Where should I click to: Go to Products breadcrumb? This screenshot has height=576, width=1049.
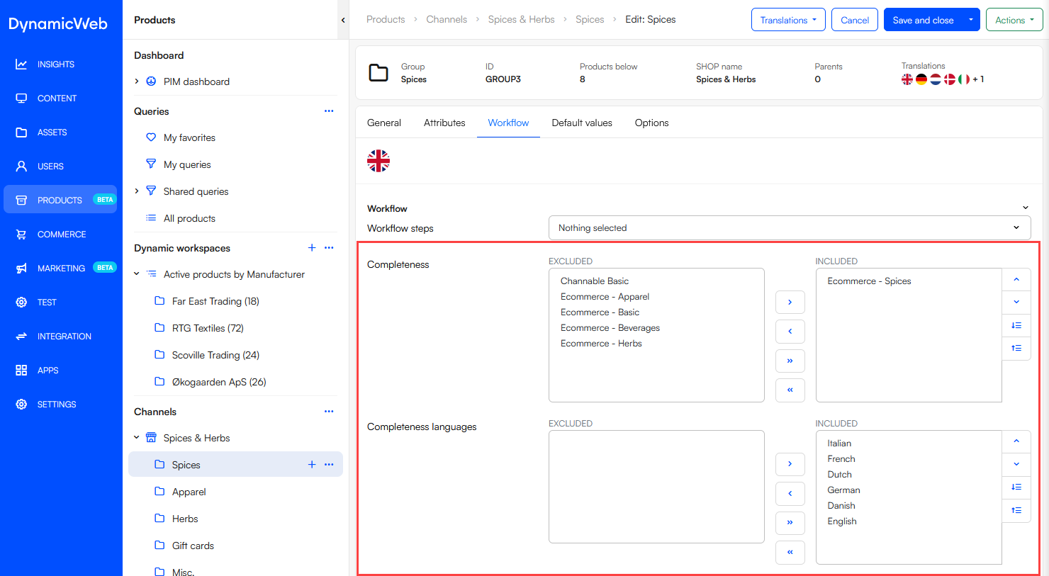(x=386, y=20)
